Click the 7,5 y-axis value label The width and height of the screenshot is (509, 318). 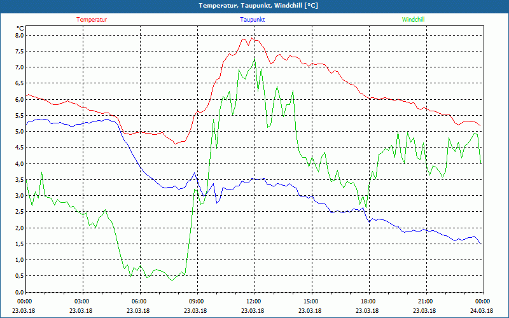coord(19,52)
